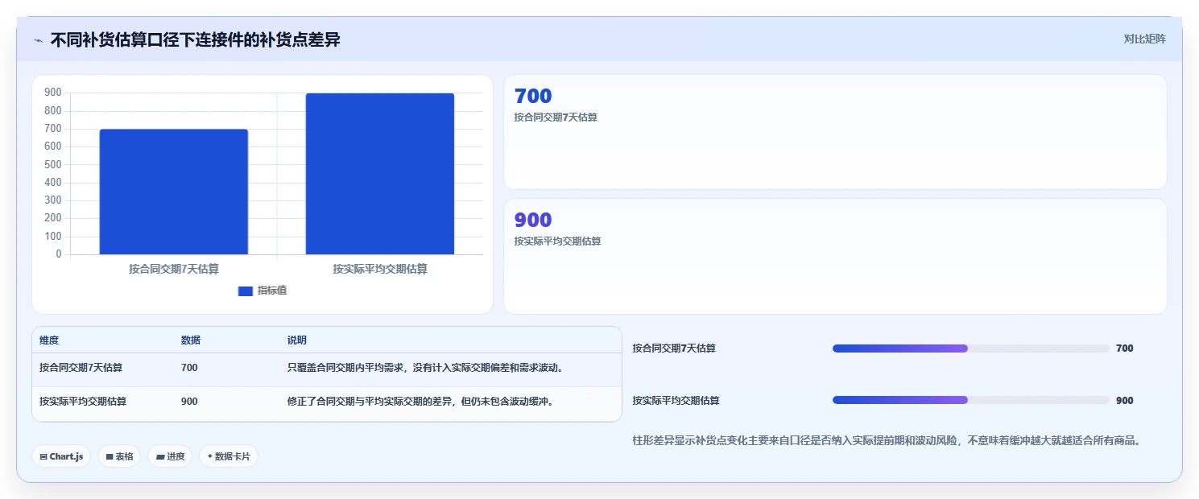
Task: Click the Chart.js tag chip
Action: pyautogui.click(x=61, y=456)
